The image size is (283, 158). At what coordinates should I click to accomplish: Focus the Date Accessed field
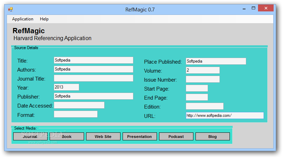[x=79, y=105]
